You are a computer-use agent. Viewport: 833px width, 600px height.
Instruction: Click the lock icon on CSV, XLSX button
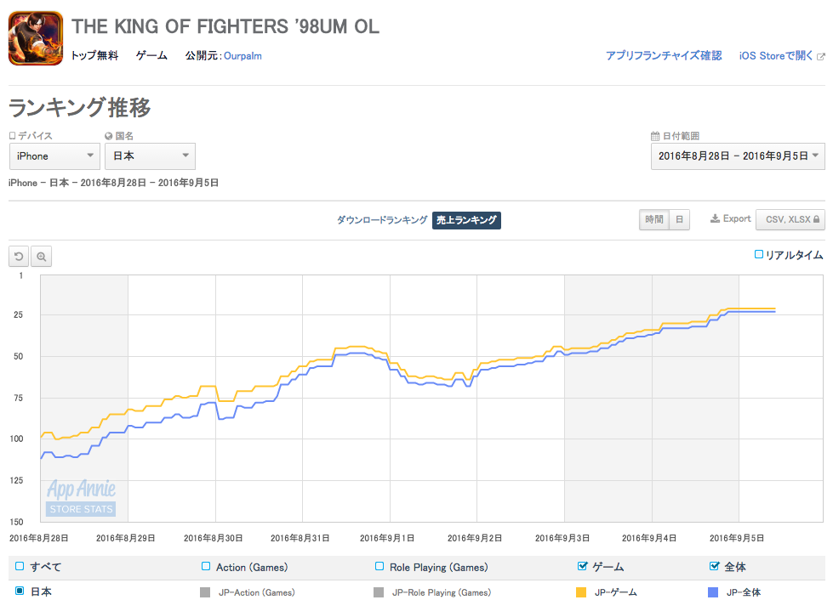[x=818, y=219]
